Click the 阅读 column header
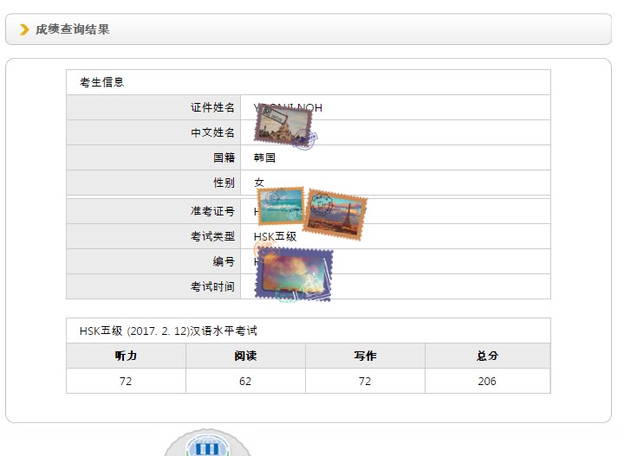Screen dimensions: 624x456 (245, 356)
